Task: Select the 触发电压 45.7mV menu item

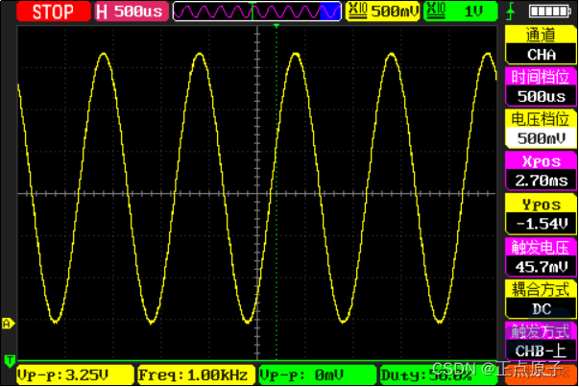Action: (x=541, y=257)
